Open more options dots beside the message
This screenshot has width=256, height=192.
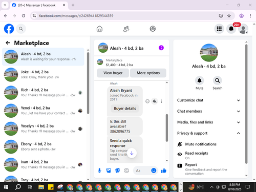coord(161,101)
